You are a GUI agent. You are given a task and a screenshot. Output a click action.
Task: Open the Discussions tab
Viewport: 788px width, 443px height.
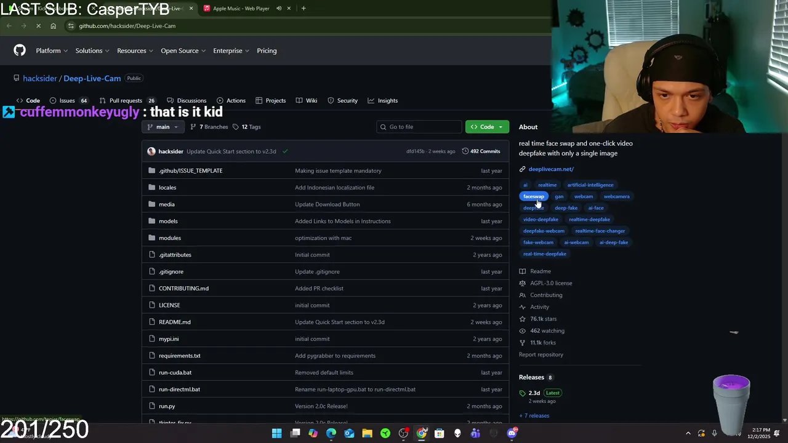pos(187,100)
